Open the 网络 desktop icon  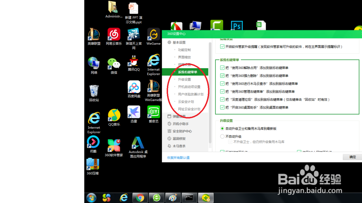tap(94, 65)
